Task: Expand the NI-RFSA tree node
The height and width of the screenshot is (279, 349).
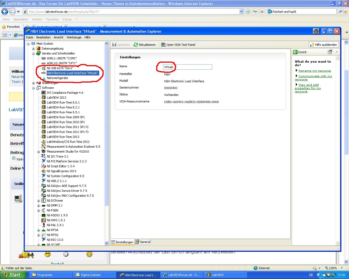Action: [39, 230]
